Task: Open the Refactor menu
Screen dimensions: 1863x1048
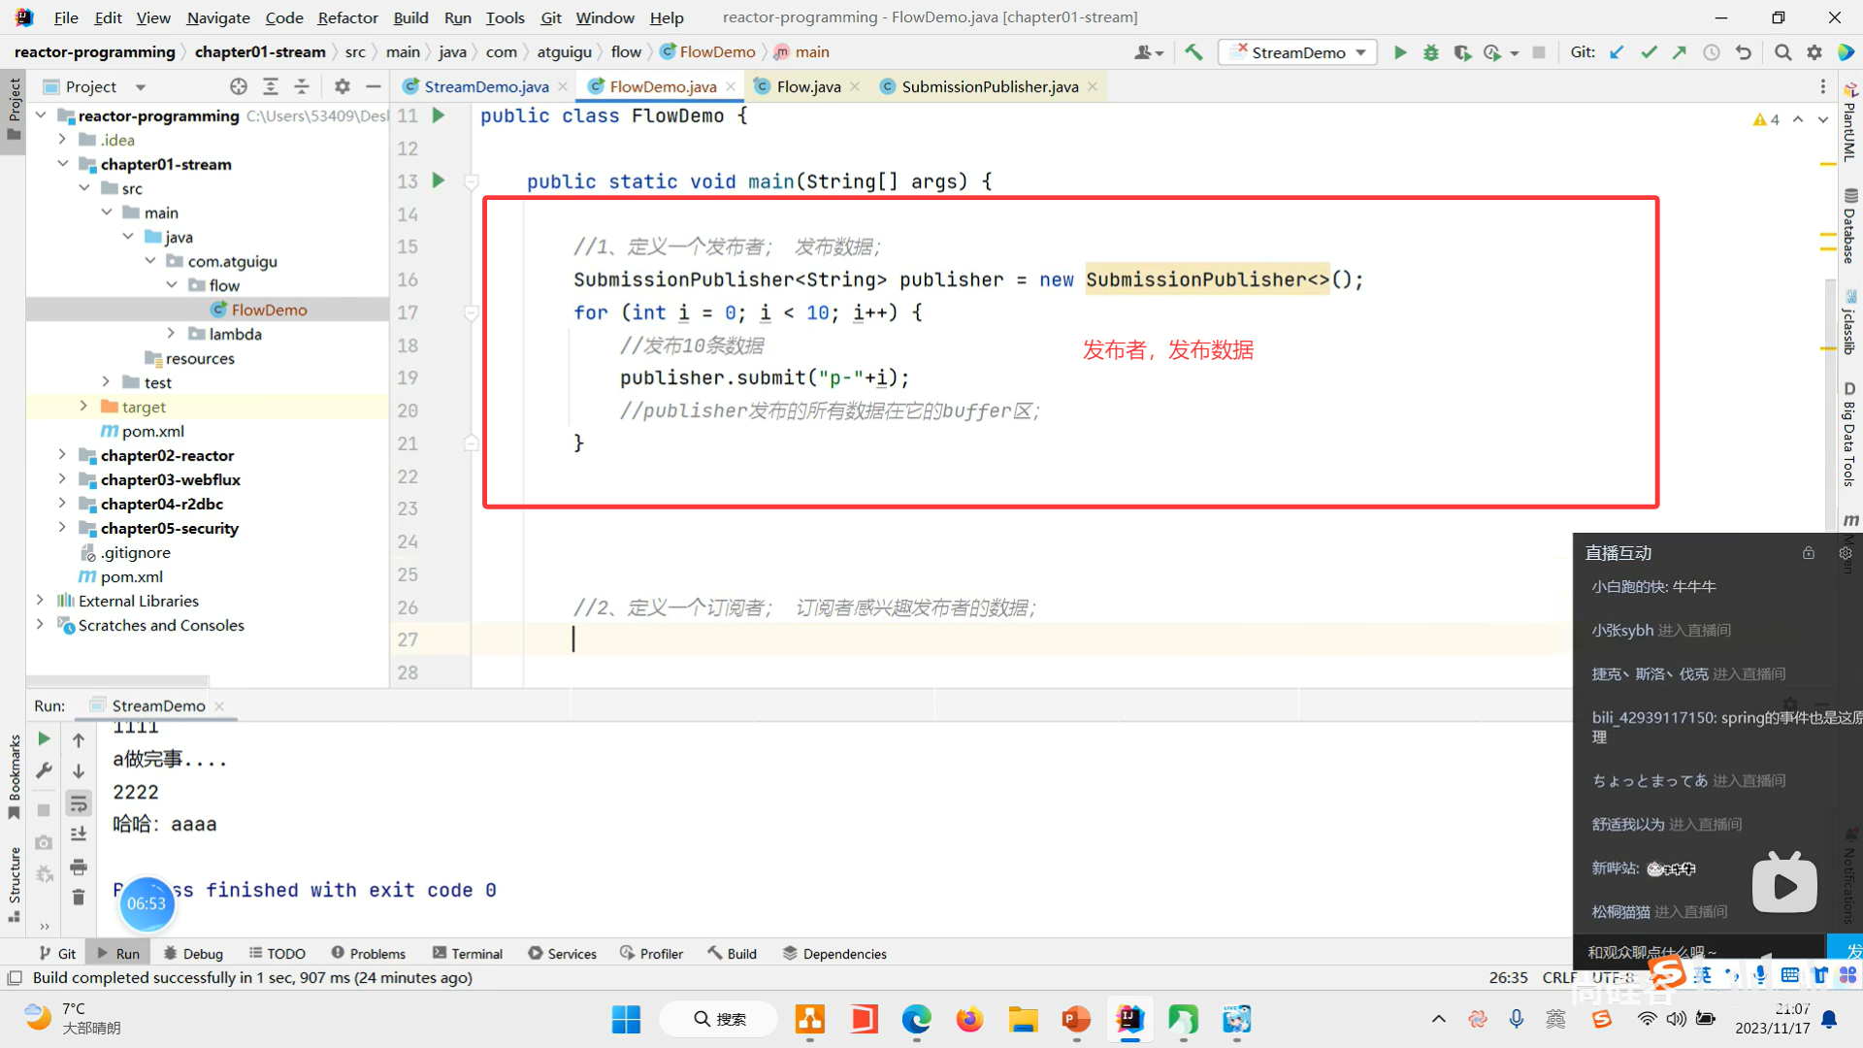Action: pyautogui.click(x=347, y=17)
